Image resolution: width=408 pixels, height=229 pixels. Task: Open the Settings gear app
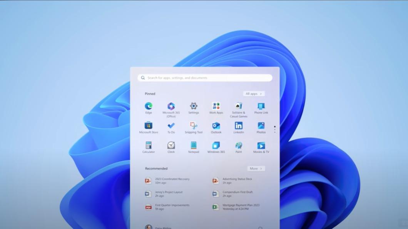pyautogui.click(x=194, y=108)
